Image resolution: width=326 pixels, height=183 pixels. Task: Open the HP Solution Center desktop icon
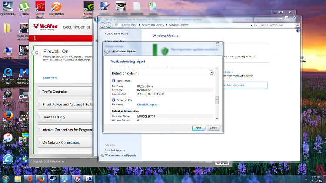tap(8, 98)
